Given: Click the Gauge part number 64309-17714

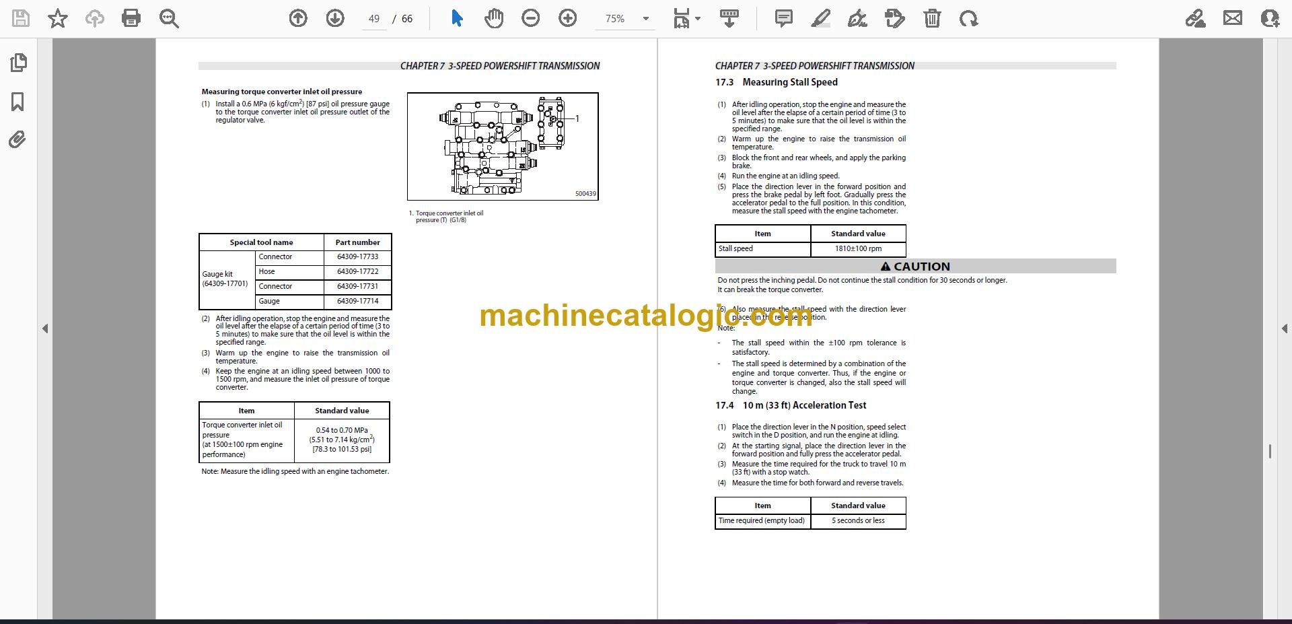Looking at the screenshot, I should coord(357,302).
